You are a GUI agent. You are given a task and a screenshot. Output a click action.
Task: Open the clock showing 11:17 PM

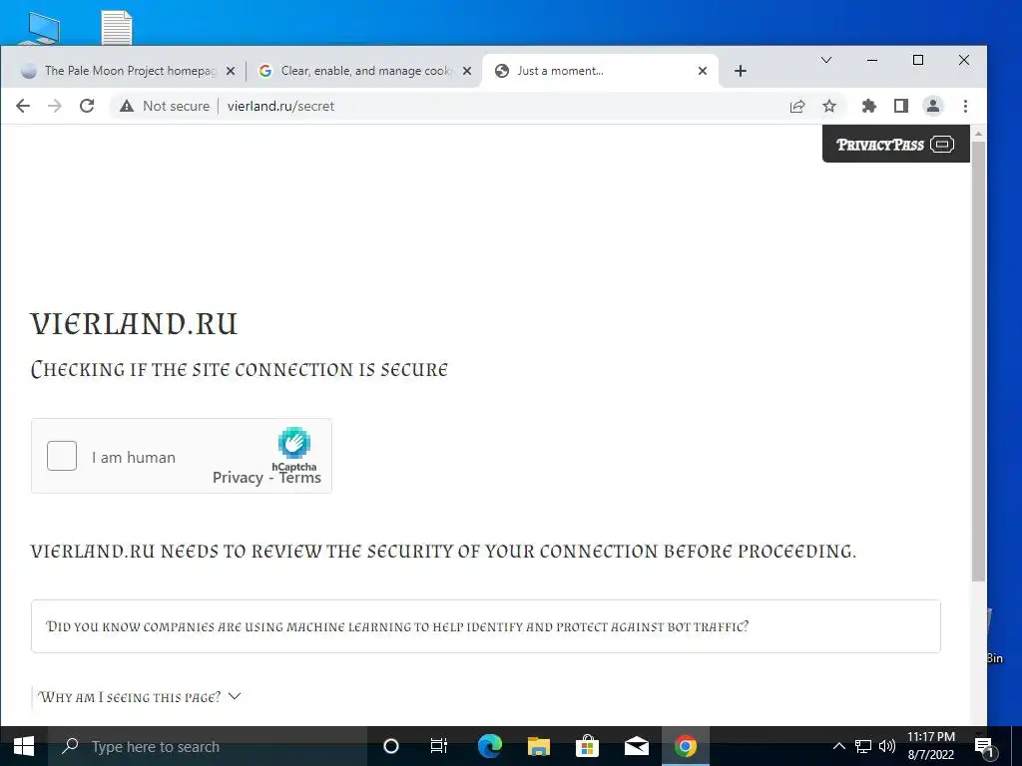(x=931, y=746)
